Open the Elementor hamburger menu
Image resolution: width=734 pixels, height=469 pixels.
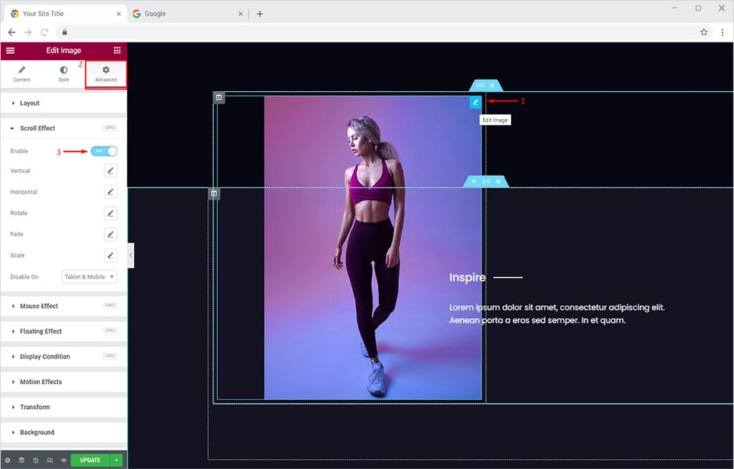click(x=10, y=51)
